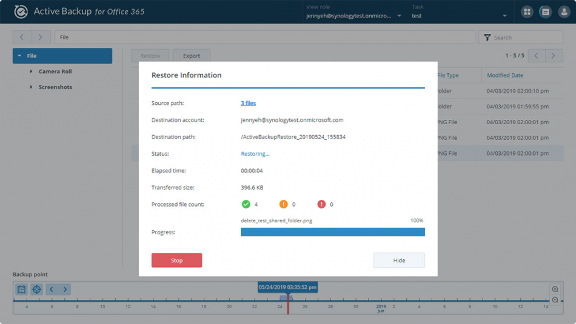This screenshot has height=324, width=576.
Task: Go back with the left navigation arrow
Action: 22,37
